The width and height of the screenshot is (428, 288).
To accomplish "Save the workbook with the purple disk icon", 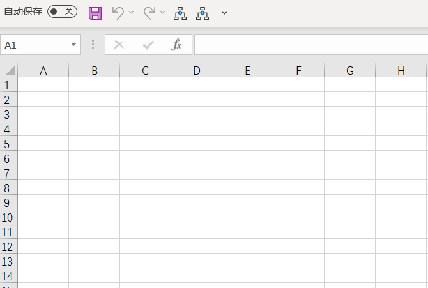I will tap(95, 13).
